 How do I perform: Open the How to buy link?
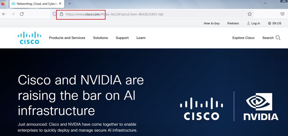[x=212, y=23]
